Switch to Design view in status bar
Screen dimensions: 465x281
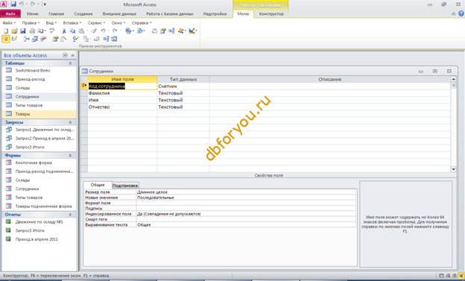tap(461, 276)
